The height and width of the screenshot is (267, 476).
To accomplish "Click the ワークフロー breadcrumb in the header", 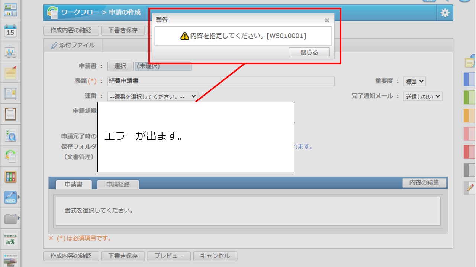I will (80, 13).
